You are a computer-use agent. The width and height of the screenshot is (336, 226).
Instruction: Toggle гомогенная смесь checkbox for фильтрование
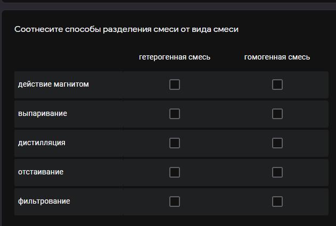[277, 202]
